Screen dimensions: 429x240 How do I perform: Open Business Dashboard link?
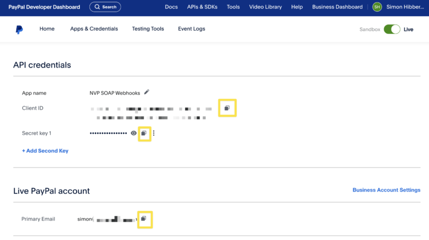tap(337, 7)
